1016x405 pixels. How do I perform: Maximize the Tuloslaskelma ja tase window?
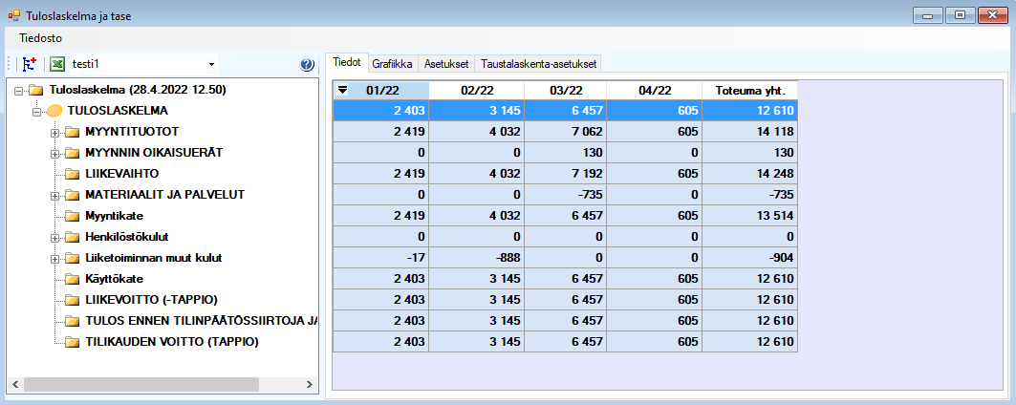point(960,15)
